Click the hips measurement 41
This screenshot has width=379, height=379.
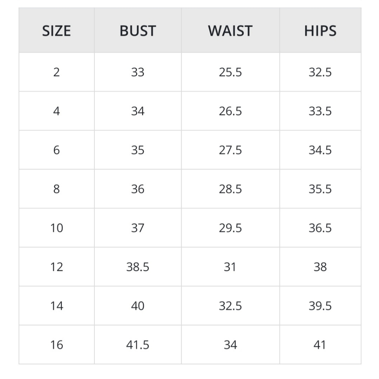click(320, 345)
